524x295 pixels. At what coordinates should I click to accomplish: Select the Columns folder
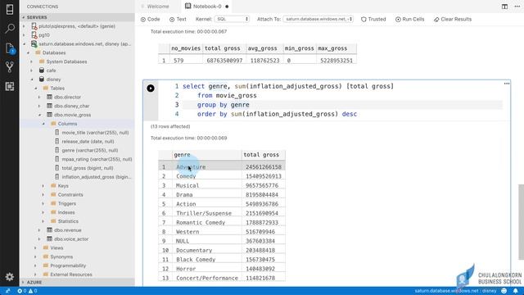point(67,124)
